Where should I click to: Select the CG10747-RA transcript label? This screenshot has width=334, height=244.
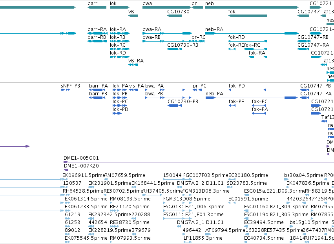(x=314, y=45)
